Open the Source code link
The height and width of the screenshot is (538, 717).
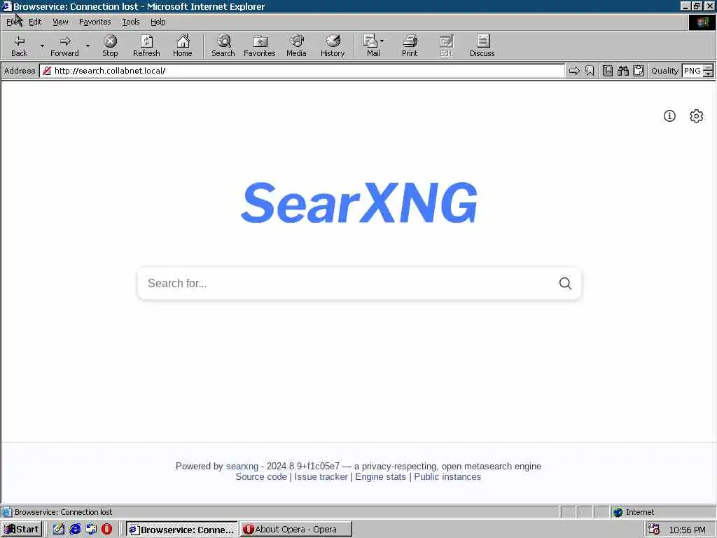pos(261,476)
